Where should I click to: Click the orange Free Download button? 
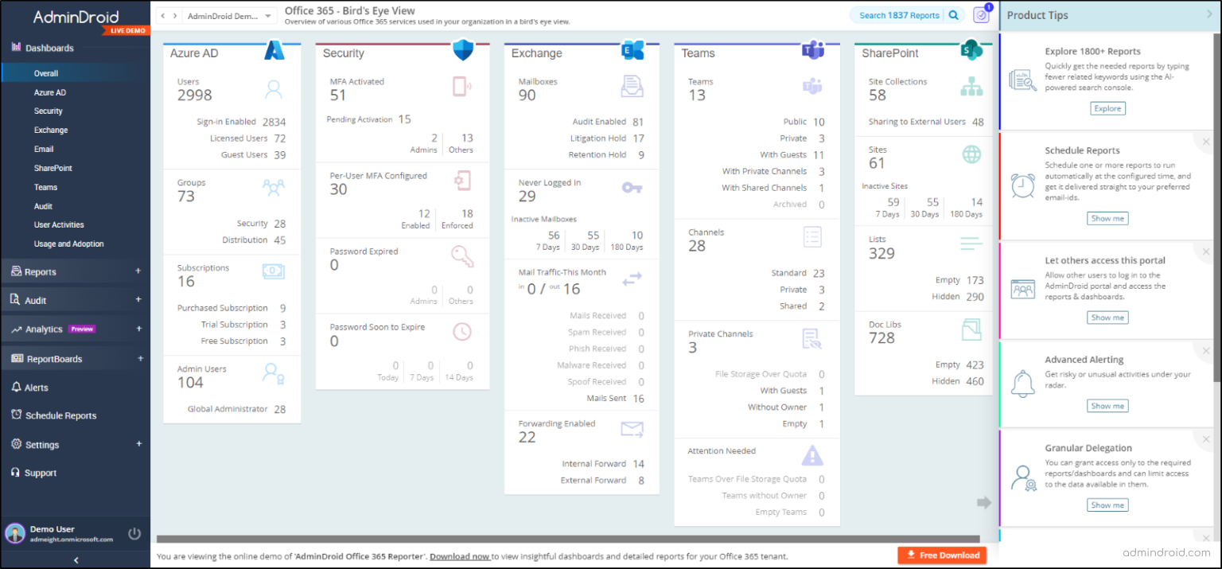coord(942,555)
